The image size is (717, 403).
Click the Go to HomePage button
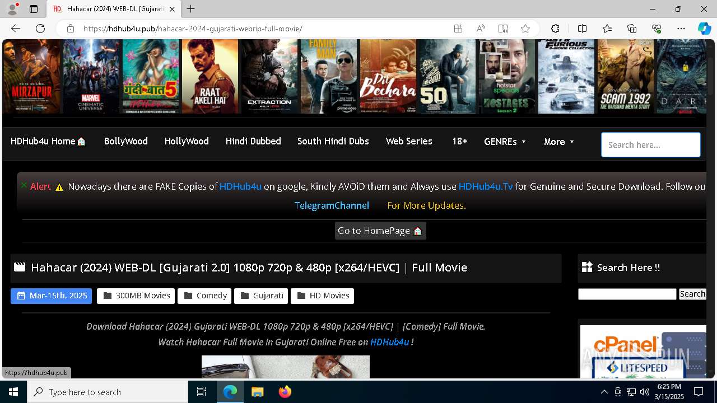pyautogui.click(x=380, y=231)
